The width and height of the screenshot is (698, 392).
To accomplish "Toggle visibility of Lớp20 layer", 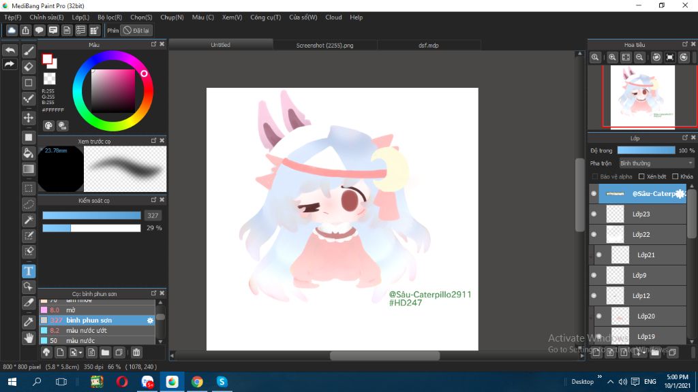I will point(599,316).
